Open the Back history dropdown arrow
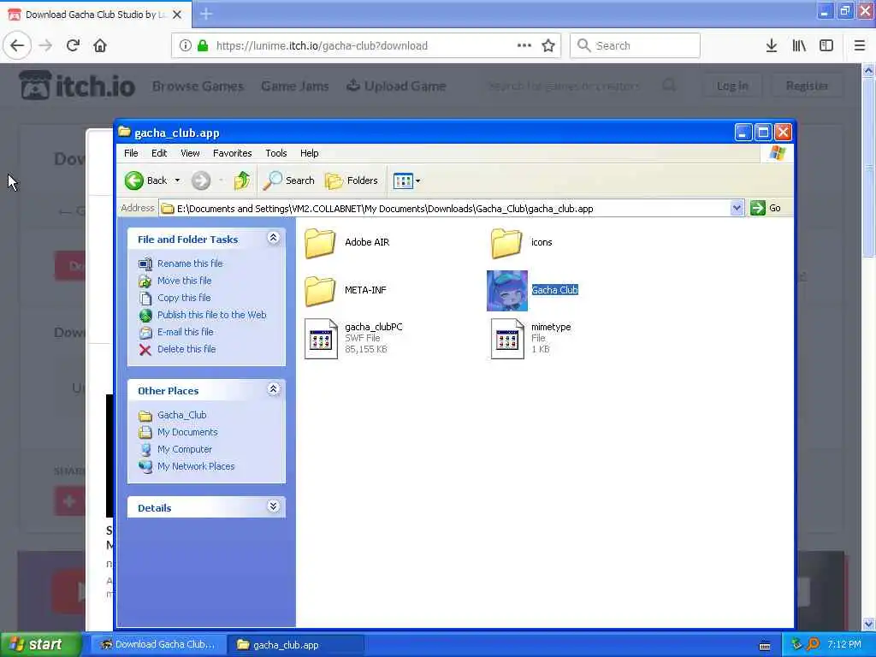 tap(177, 181)
